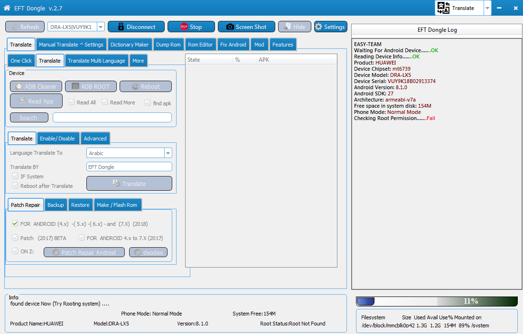This screenshot has height=334, width=523.
Task: Expand the Arabic language dropdown
Action: coord(168,153)
